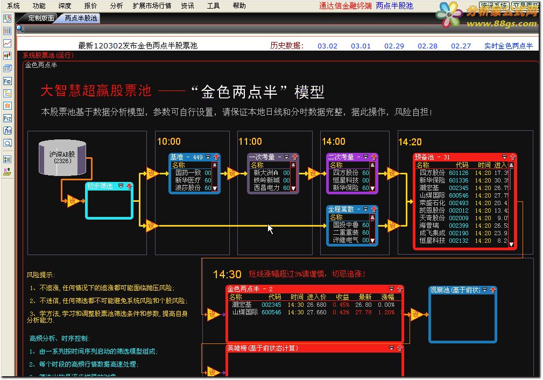
Task: Click the F10 sidebar icon
Action: coord(7,81)
